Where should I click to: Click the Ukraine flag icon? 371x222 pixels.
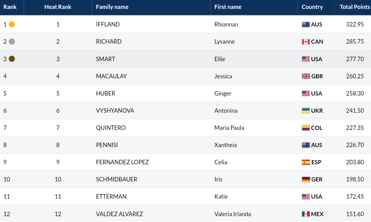[306, 111]
